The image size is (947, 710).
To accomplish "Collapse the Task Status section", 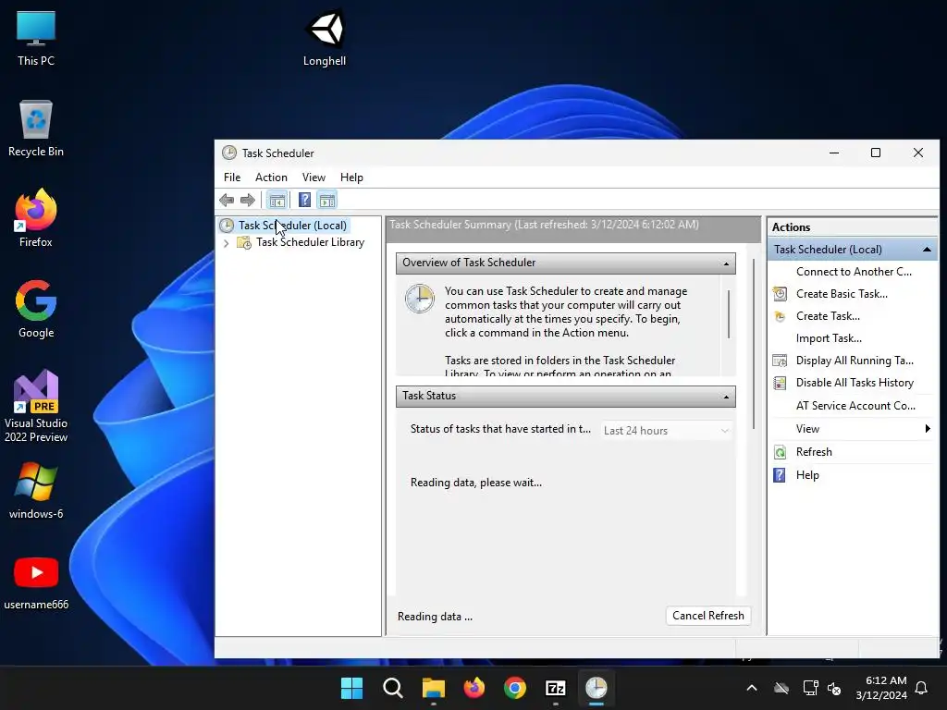I will click(x=726, y=397).
